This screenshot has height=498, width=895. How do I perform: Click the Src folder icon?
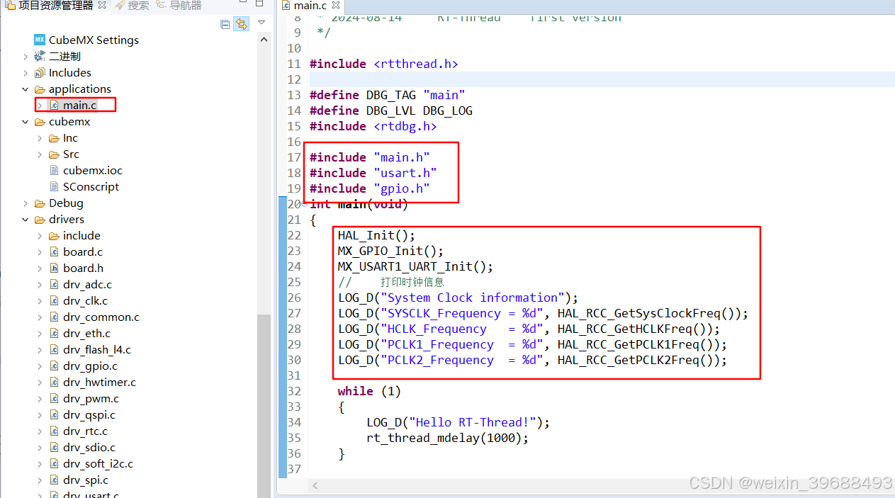tap(54, 154)
